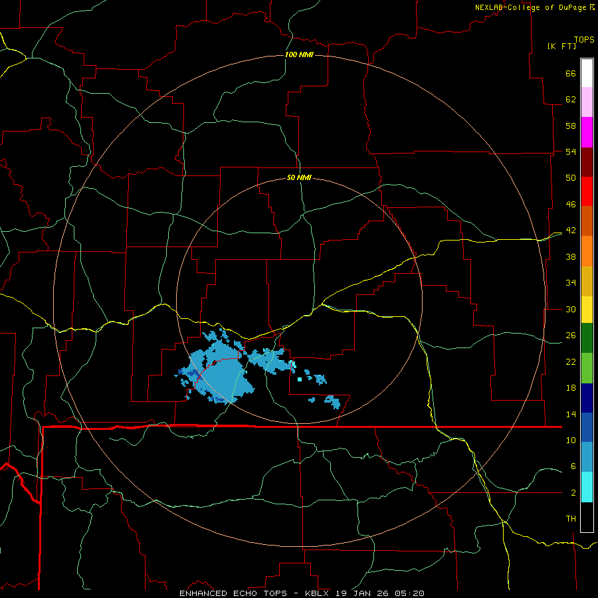Click the magenta legend swatch
Screen dimensions: 598x598
(x=587, y=132)
